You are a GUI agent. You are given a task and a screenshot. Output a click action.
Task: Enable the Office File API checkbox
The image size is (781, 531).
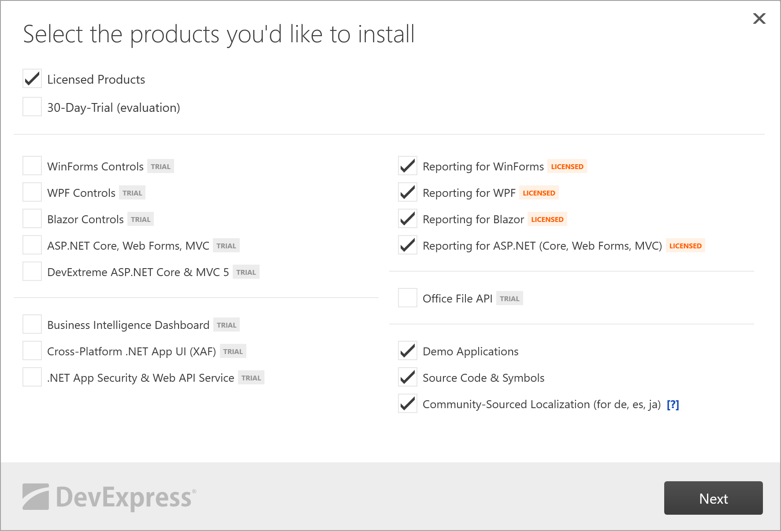(x=408, y=298)
